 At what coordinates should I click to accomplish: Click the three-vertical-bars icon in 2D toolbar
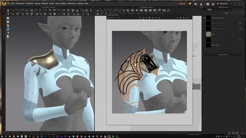click(164, 10)
